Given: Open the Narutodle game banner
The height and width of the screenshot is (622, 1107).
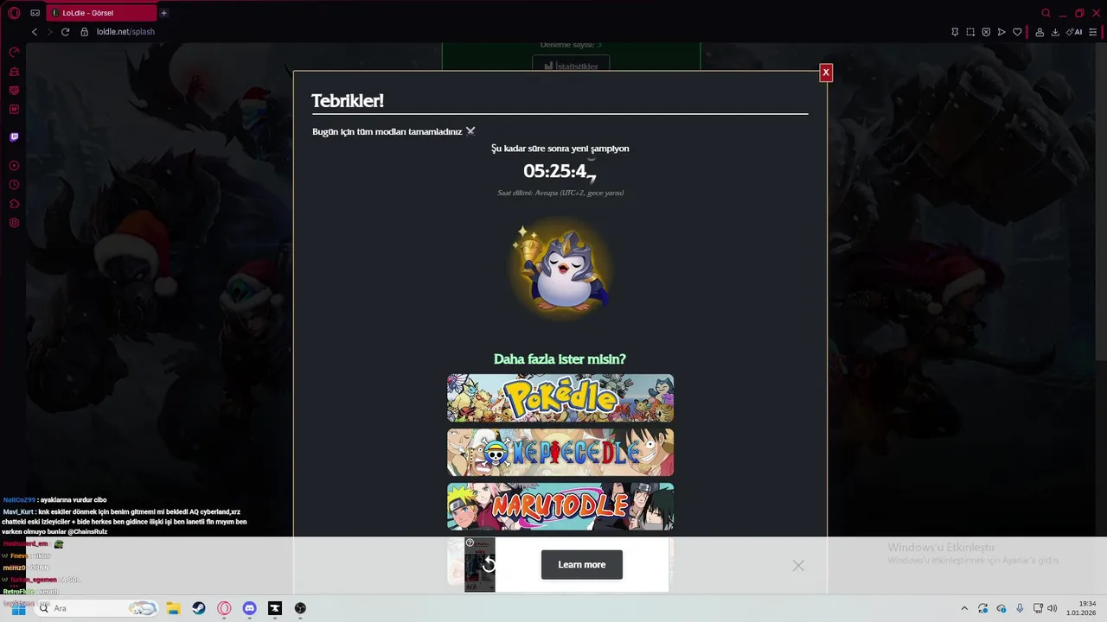Looking at the screenshot, I should coord(560,506).
